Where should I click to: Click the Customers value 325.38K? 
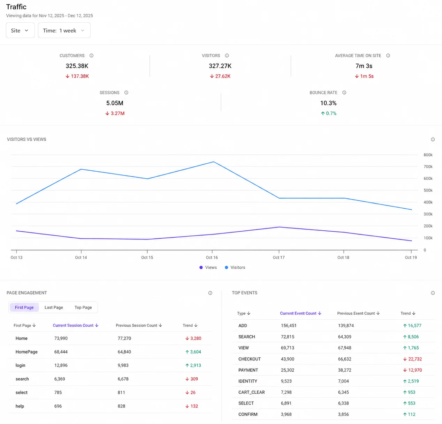pos(77,66)
